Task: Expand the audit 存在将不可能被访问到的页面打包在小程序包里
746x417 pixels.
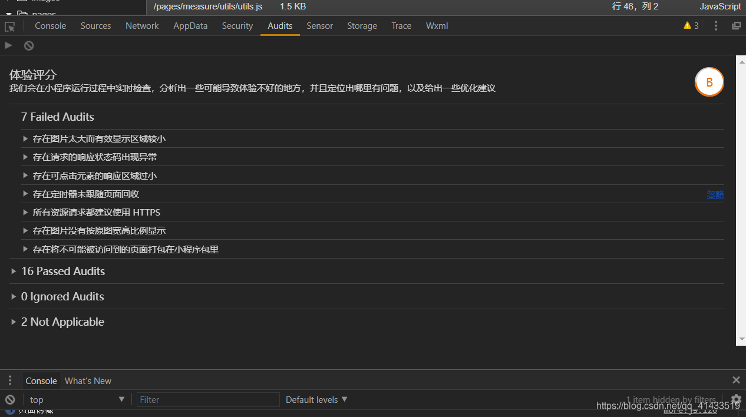Action: tap(372, 249)
